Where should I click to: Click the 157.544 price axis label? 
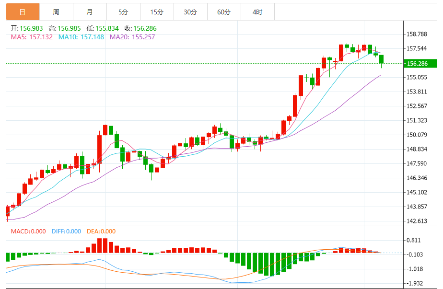tap(417, 48)
